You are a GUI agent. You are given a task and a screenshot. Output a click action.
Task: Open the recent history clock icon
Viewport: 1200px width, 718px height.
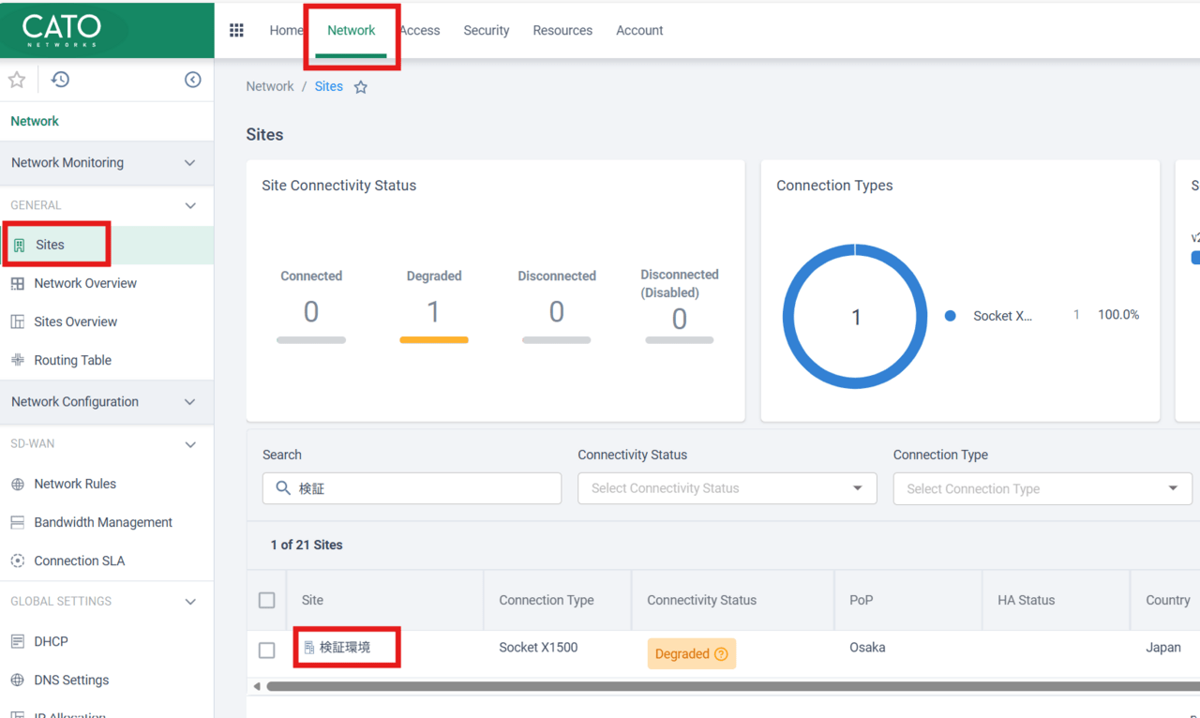60,80
